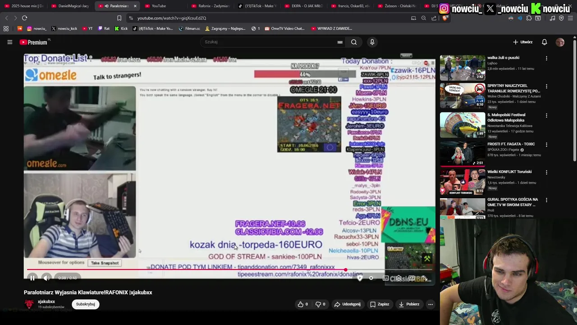Screen dimensions: 577x325
Task: Dislike the video with thumbs down
Action: pos(321,304)
